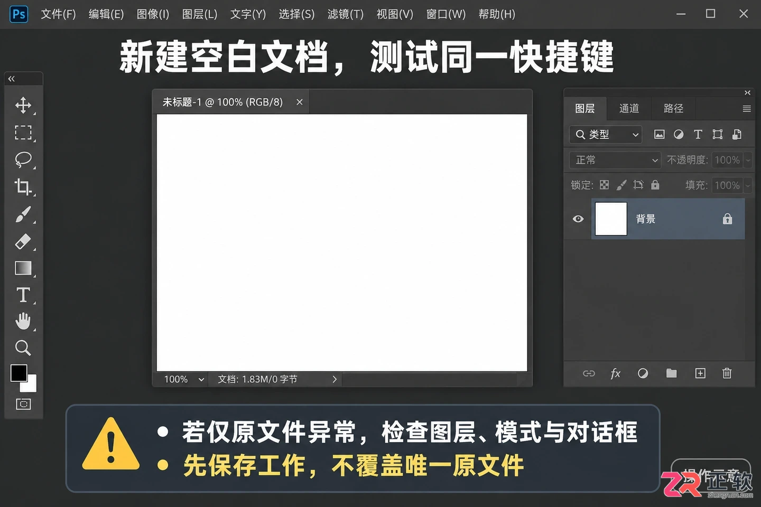Close the 未标题-1 document tab
761x507 pixels.
(x=300, y=102)
